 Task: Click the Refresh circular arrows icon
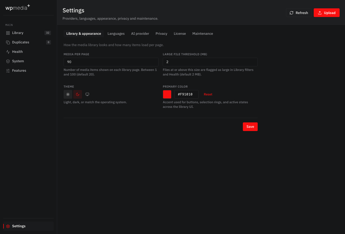(291, 13)
